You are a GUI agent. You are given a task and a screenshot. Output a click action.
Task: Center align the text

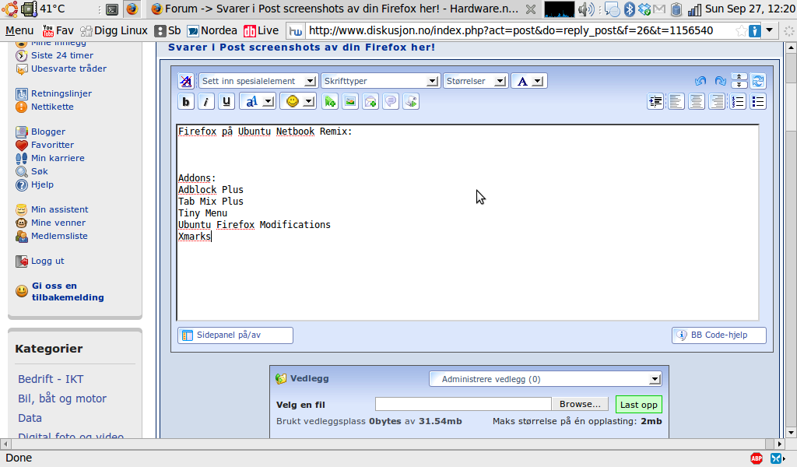click(x=697, y=102)
